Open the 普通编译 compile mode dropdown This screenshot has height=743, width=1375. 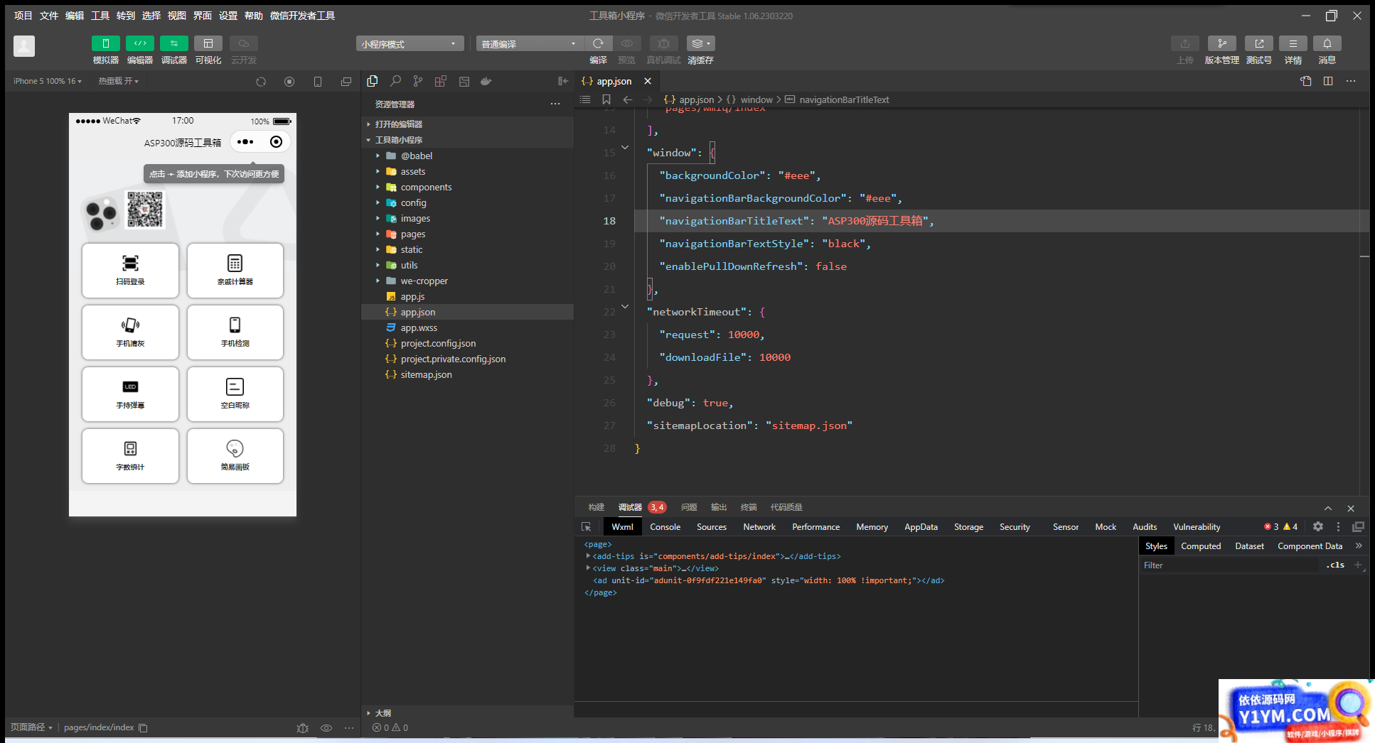pos(529,44)
